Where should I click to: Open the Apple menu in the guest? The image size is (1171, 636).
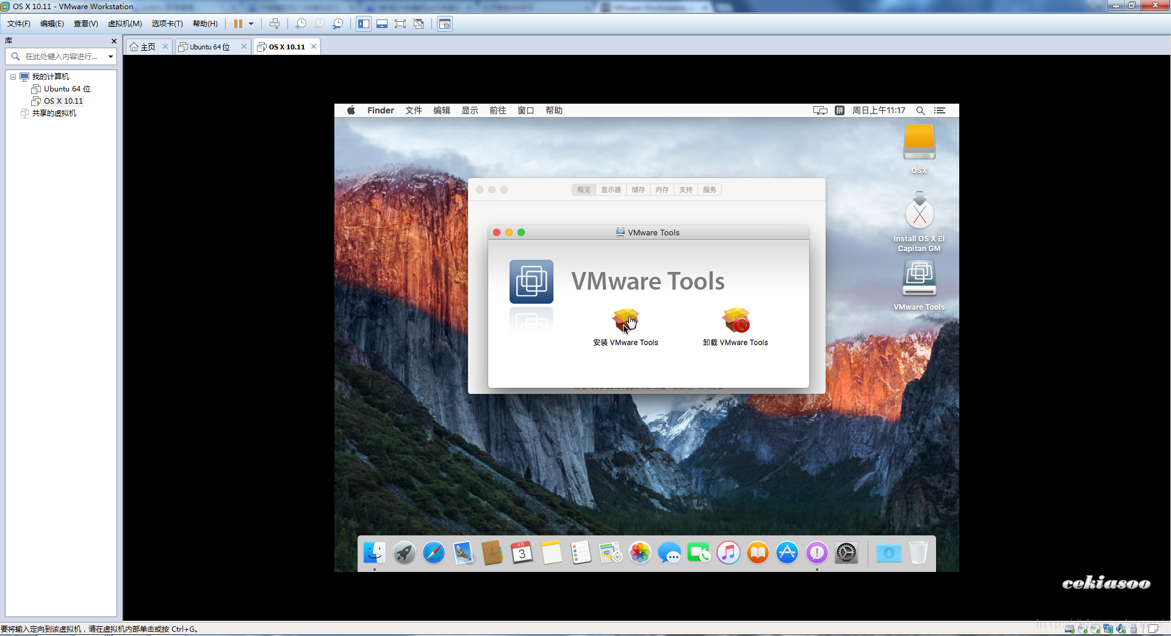351,110
